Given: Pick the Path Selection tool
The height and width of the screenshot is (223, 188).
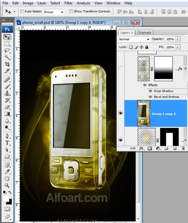Looking at the screenshot, I should pos(7,150).
